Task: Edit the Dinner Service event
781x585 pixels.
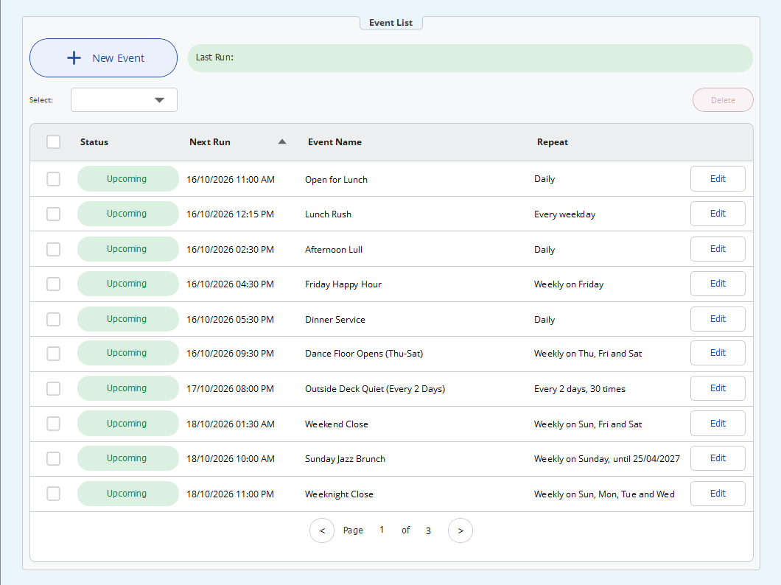Action: (718, 318)
